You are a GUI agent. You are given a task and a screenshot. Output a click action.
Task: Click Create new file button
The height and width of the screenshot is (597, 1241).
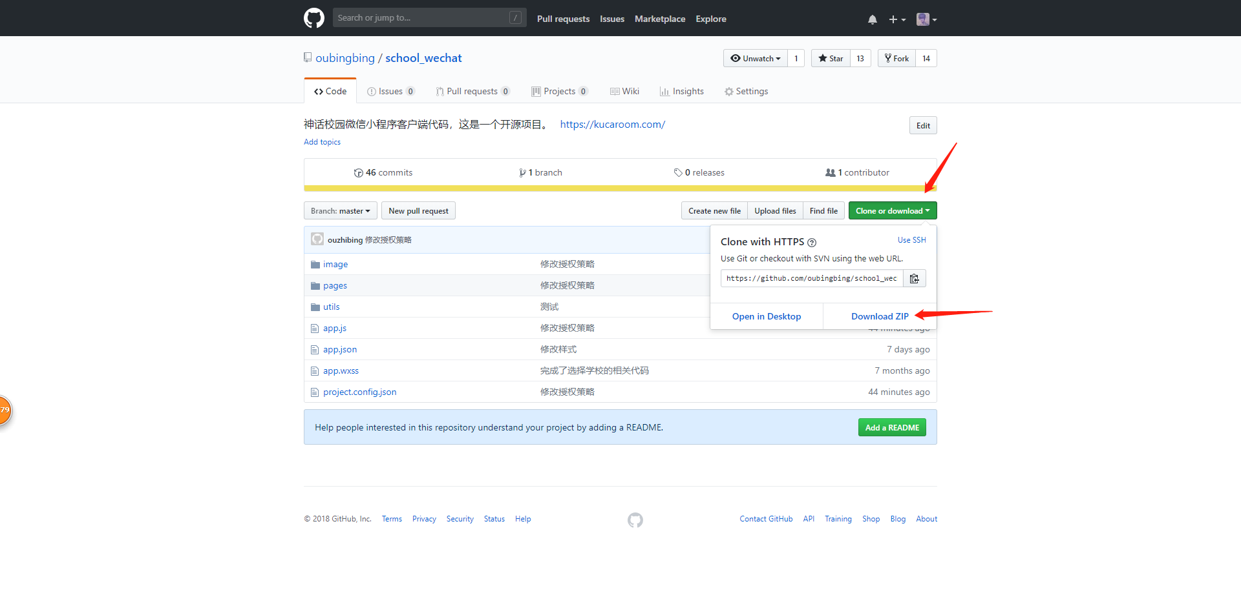(714, 210)
